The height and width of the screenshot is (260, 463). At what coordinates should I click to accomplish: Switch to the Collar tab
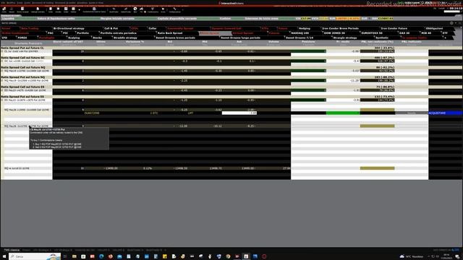coord(153,29)
